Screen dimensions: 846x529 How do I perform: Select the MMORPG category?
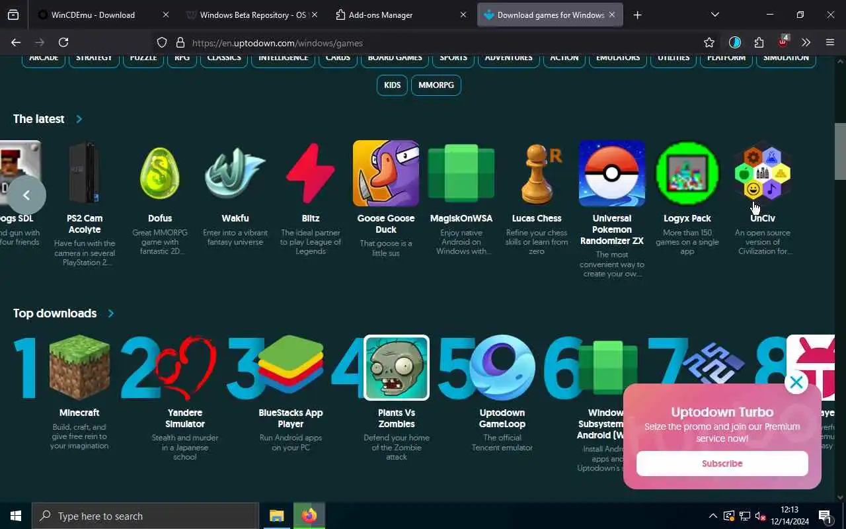tap(436, 85)
